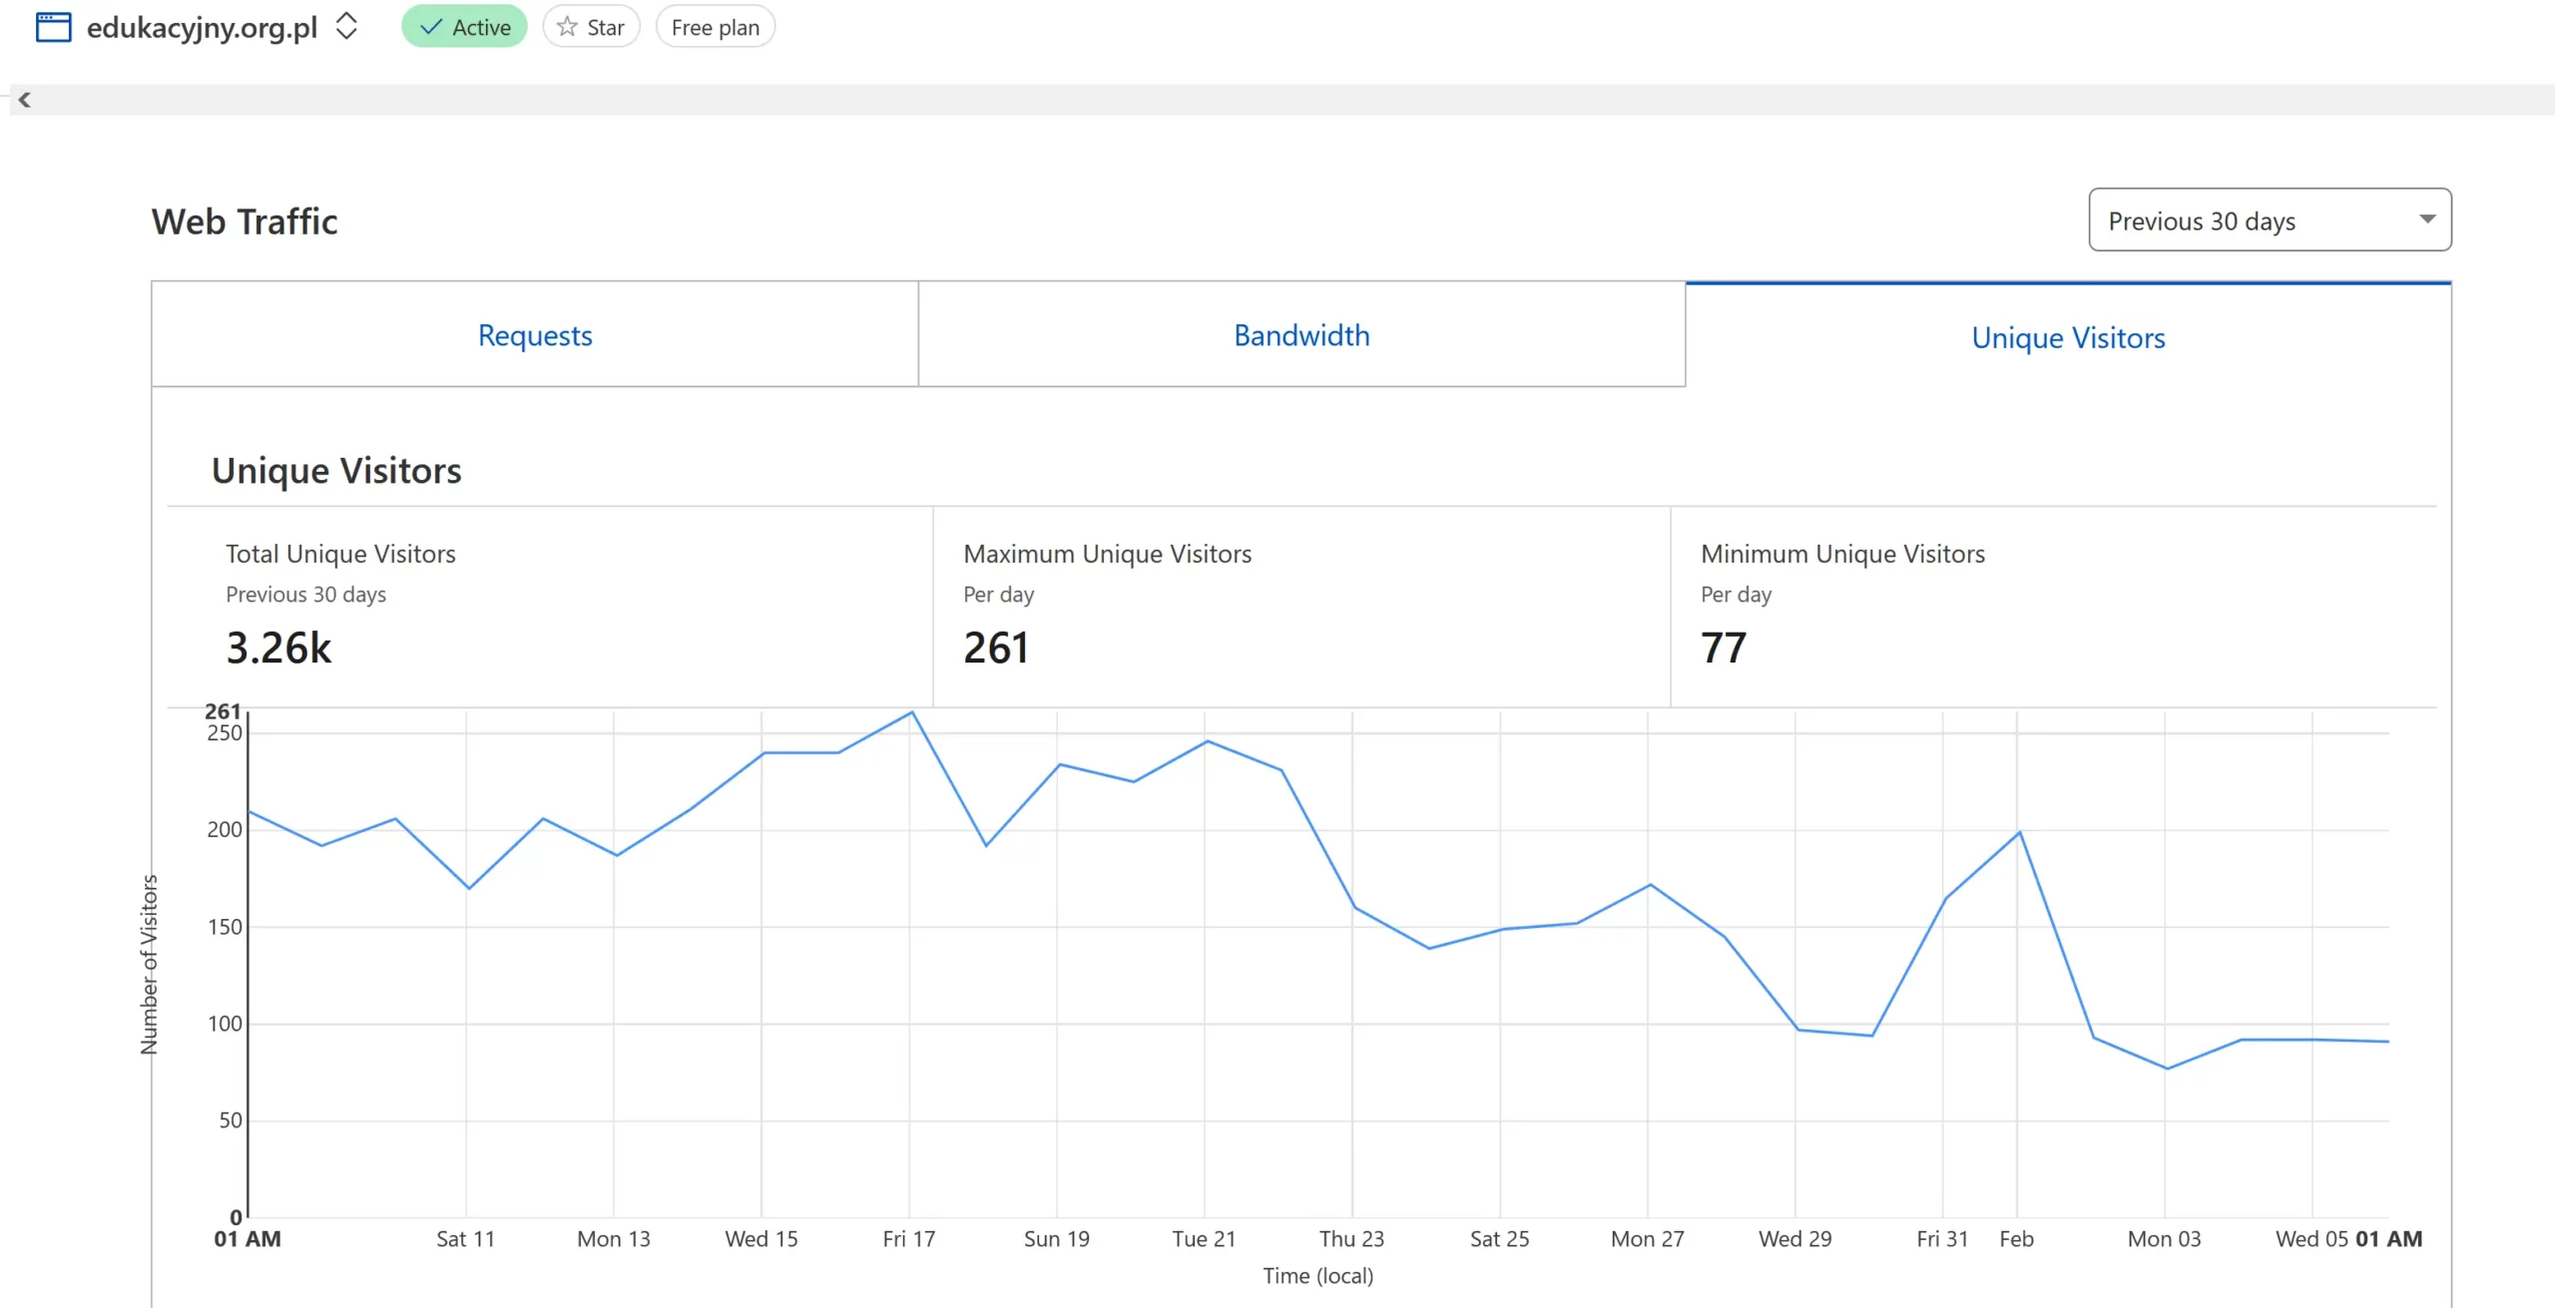Click the website window icon beside domain name
This screenshot has width=2555, height=1308.
coord(53,27)
